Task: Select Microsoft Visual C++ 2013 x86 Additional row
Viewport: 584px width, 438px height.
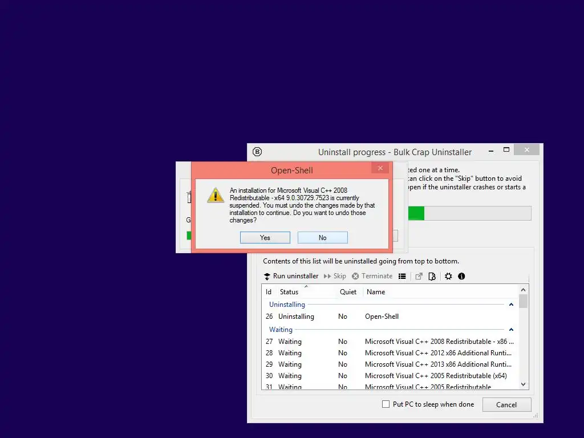Action: coord(390,364)
